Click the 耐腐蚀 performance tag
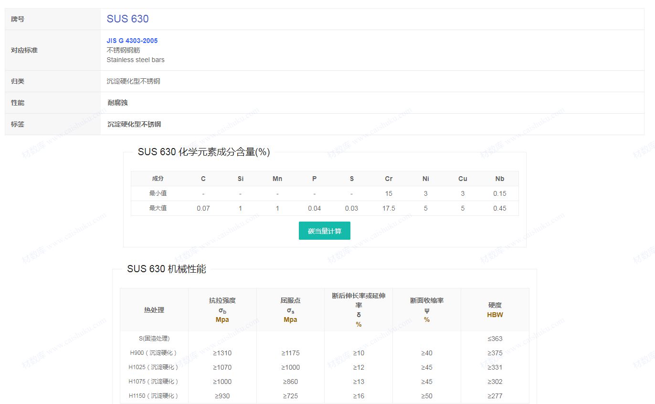The height and width of the screenshot is (404, 655). click(117, 103)
